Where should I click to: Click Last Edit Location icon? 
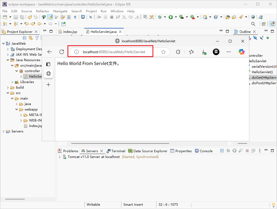[x=27, y=24]
